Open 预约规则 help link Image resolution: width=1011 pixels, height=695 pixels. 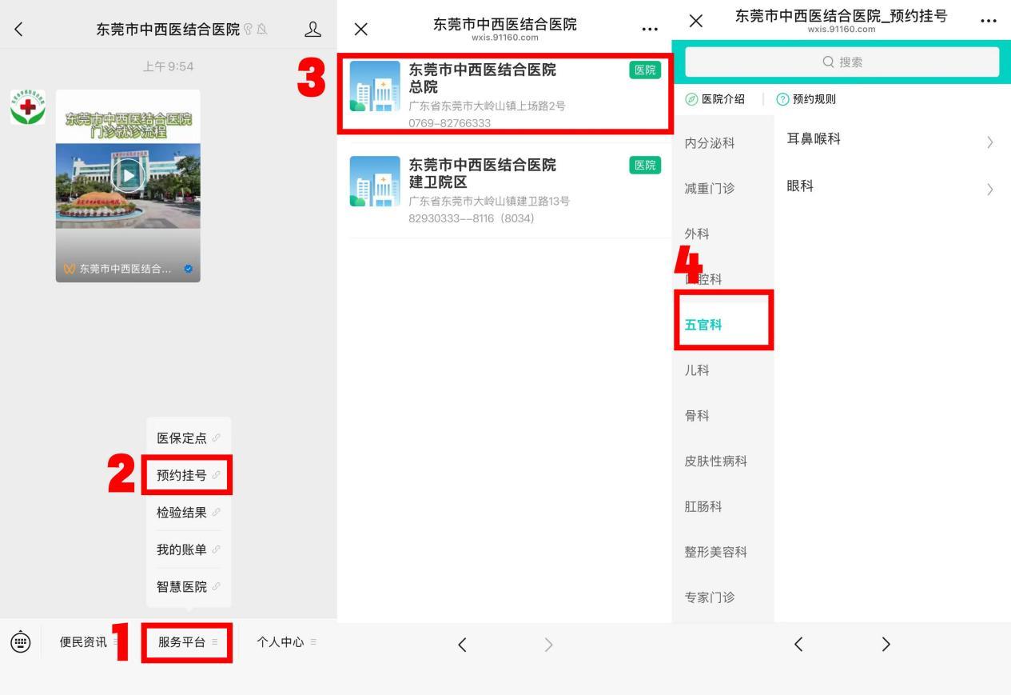pyautogui.click(x=806, y=99)
